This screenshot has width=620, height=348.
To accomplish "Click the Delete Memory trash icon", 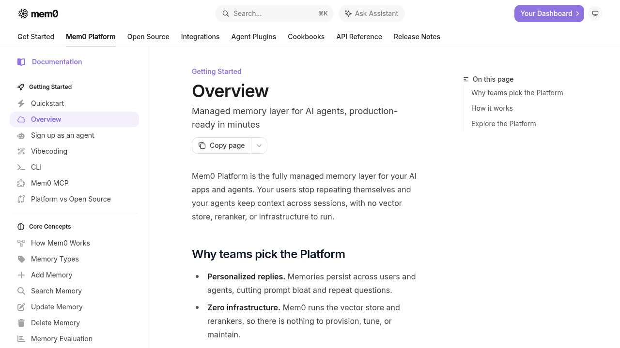I will coord(21,323).
